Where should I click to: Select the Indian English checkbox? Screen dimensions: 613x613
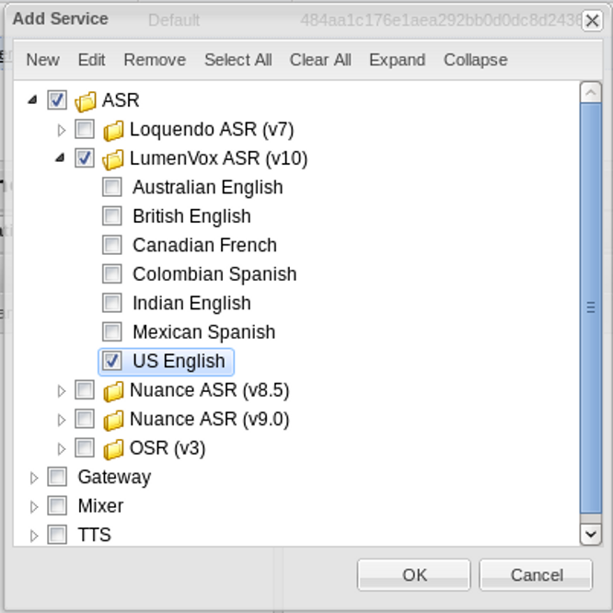coord(112,303)
